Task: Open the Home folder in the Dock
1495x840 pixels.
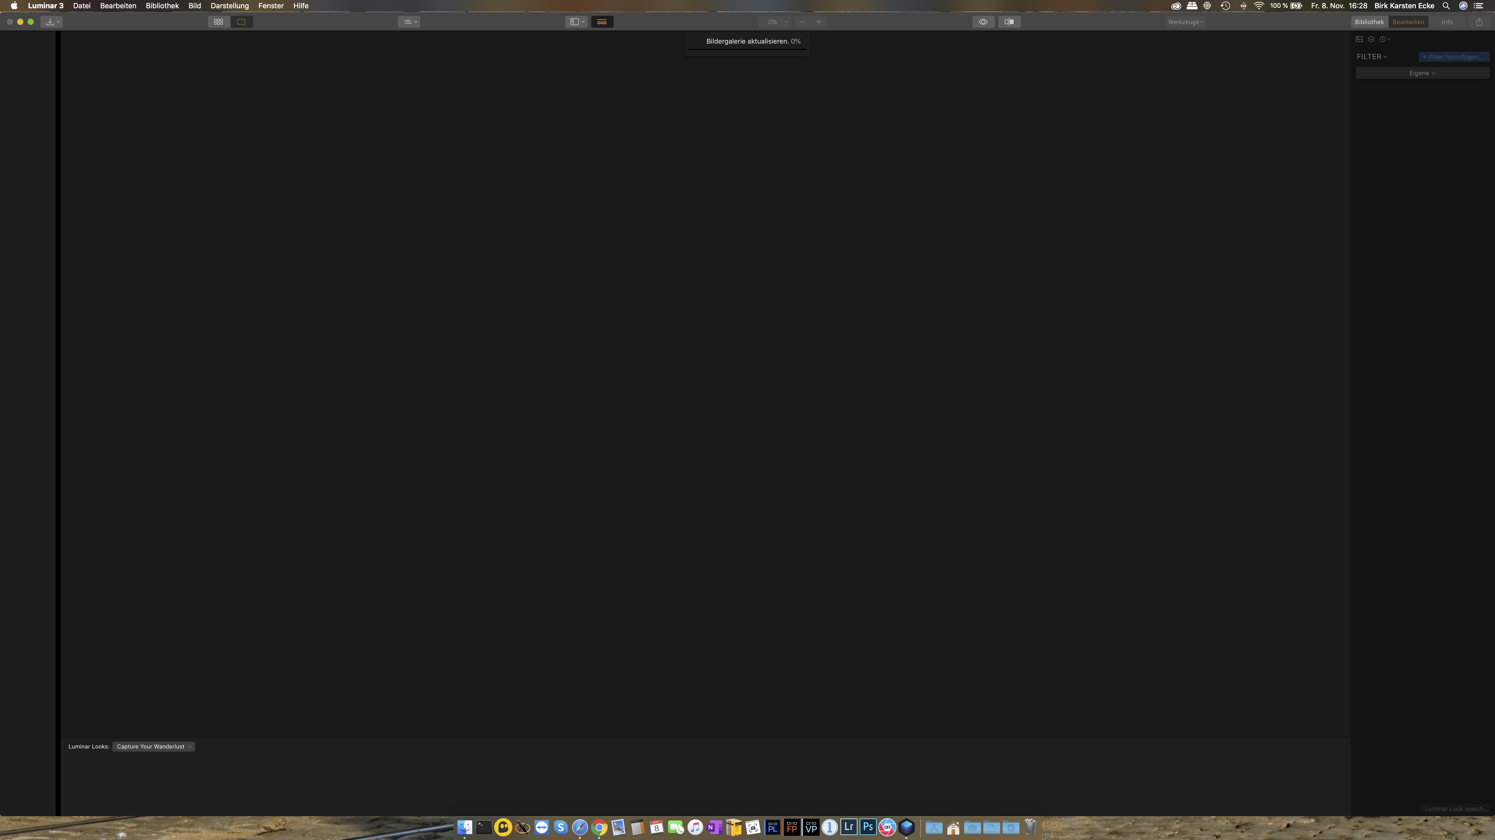Action: [x=953, y=827]
